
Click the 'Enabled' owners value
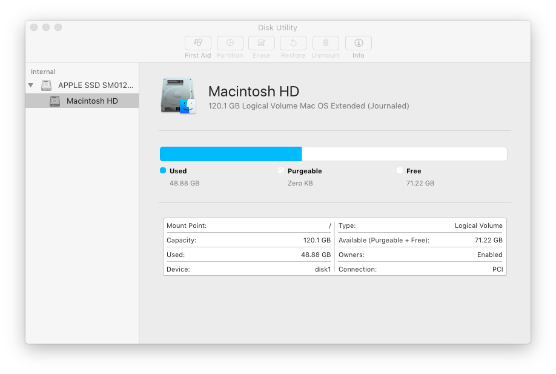coord(490,255)
